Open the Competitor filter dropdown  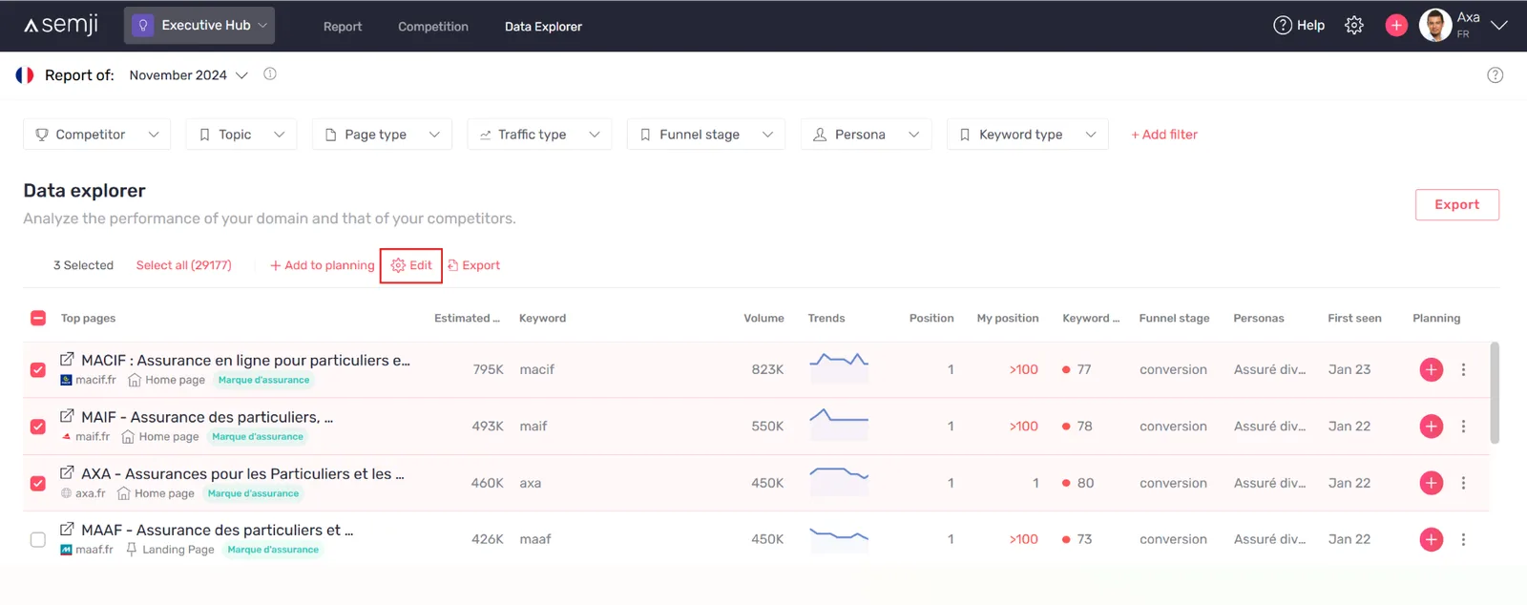coord(96,135)
